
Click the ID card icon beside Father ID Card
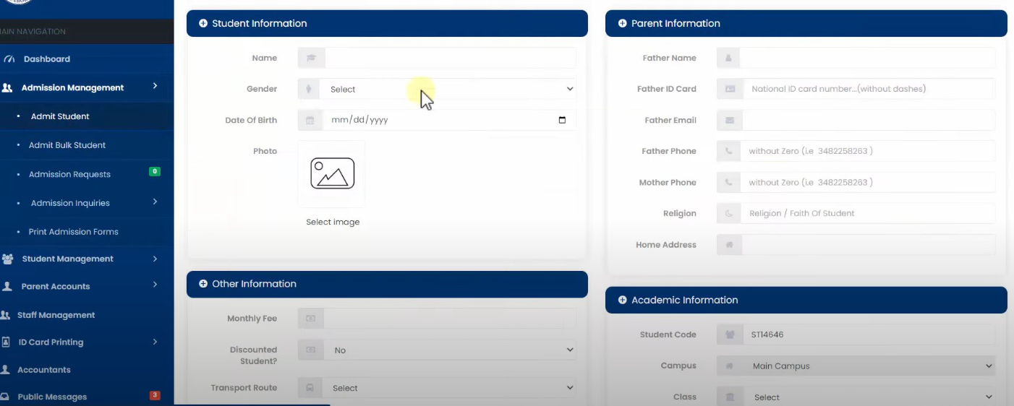[x=730, y=89]
